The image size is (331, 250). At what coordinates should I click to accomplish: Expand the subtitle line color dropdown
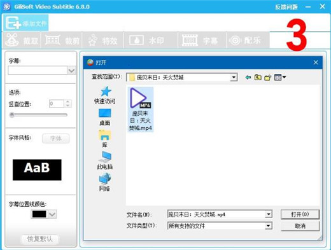[52, 214]
